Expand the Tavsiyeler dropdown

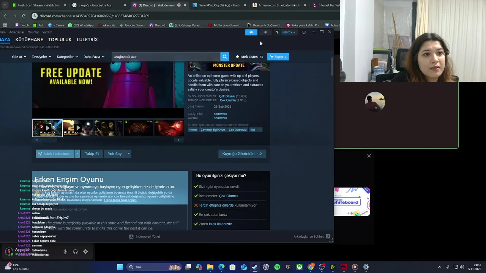coord(41,57)
